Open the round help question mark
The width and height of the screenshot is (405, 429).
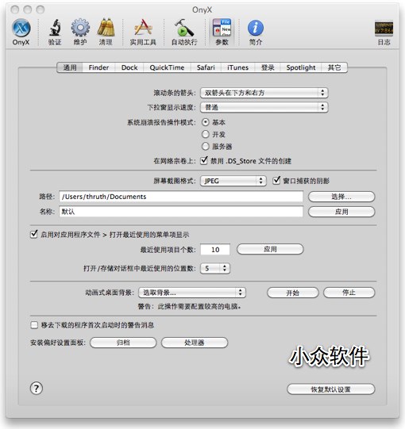click(x=37, y=389)
